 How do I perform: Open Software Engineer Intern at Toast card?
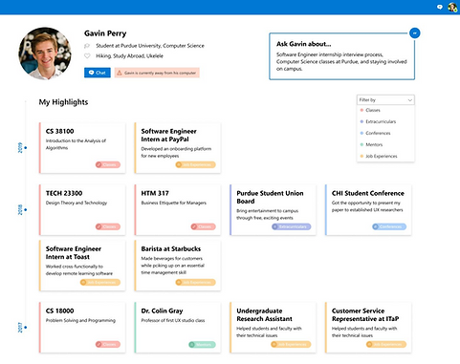[x=82, y=266]
